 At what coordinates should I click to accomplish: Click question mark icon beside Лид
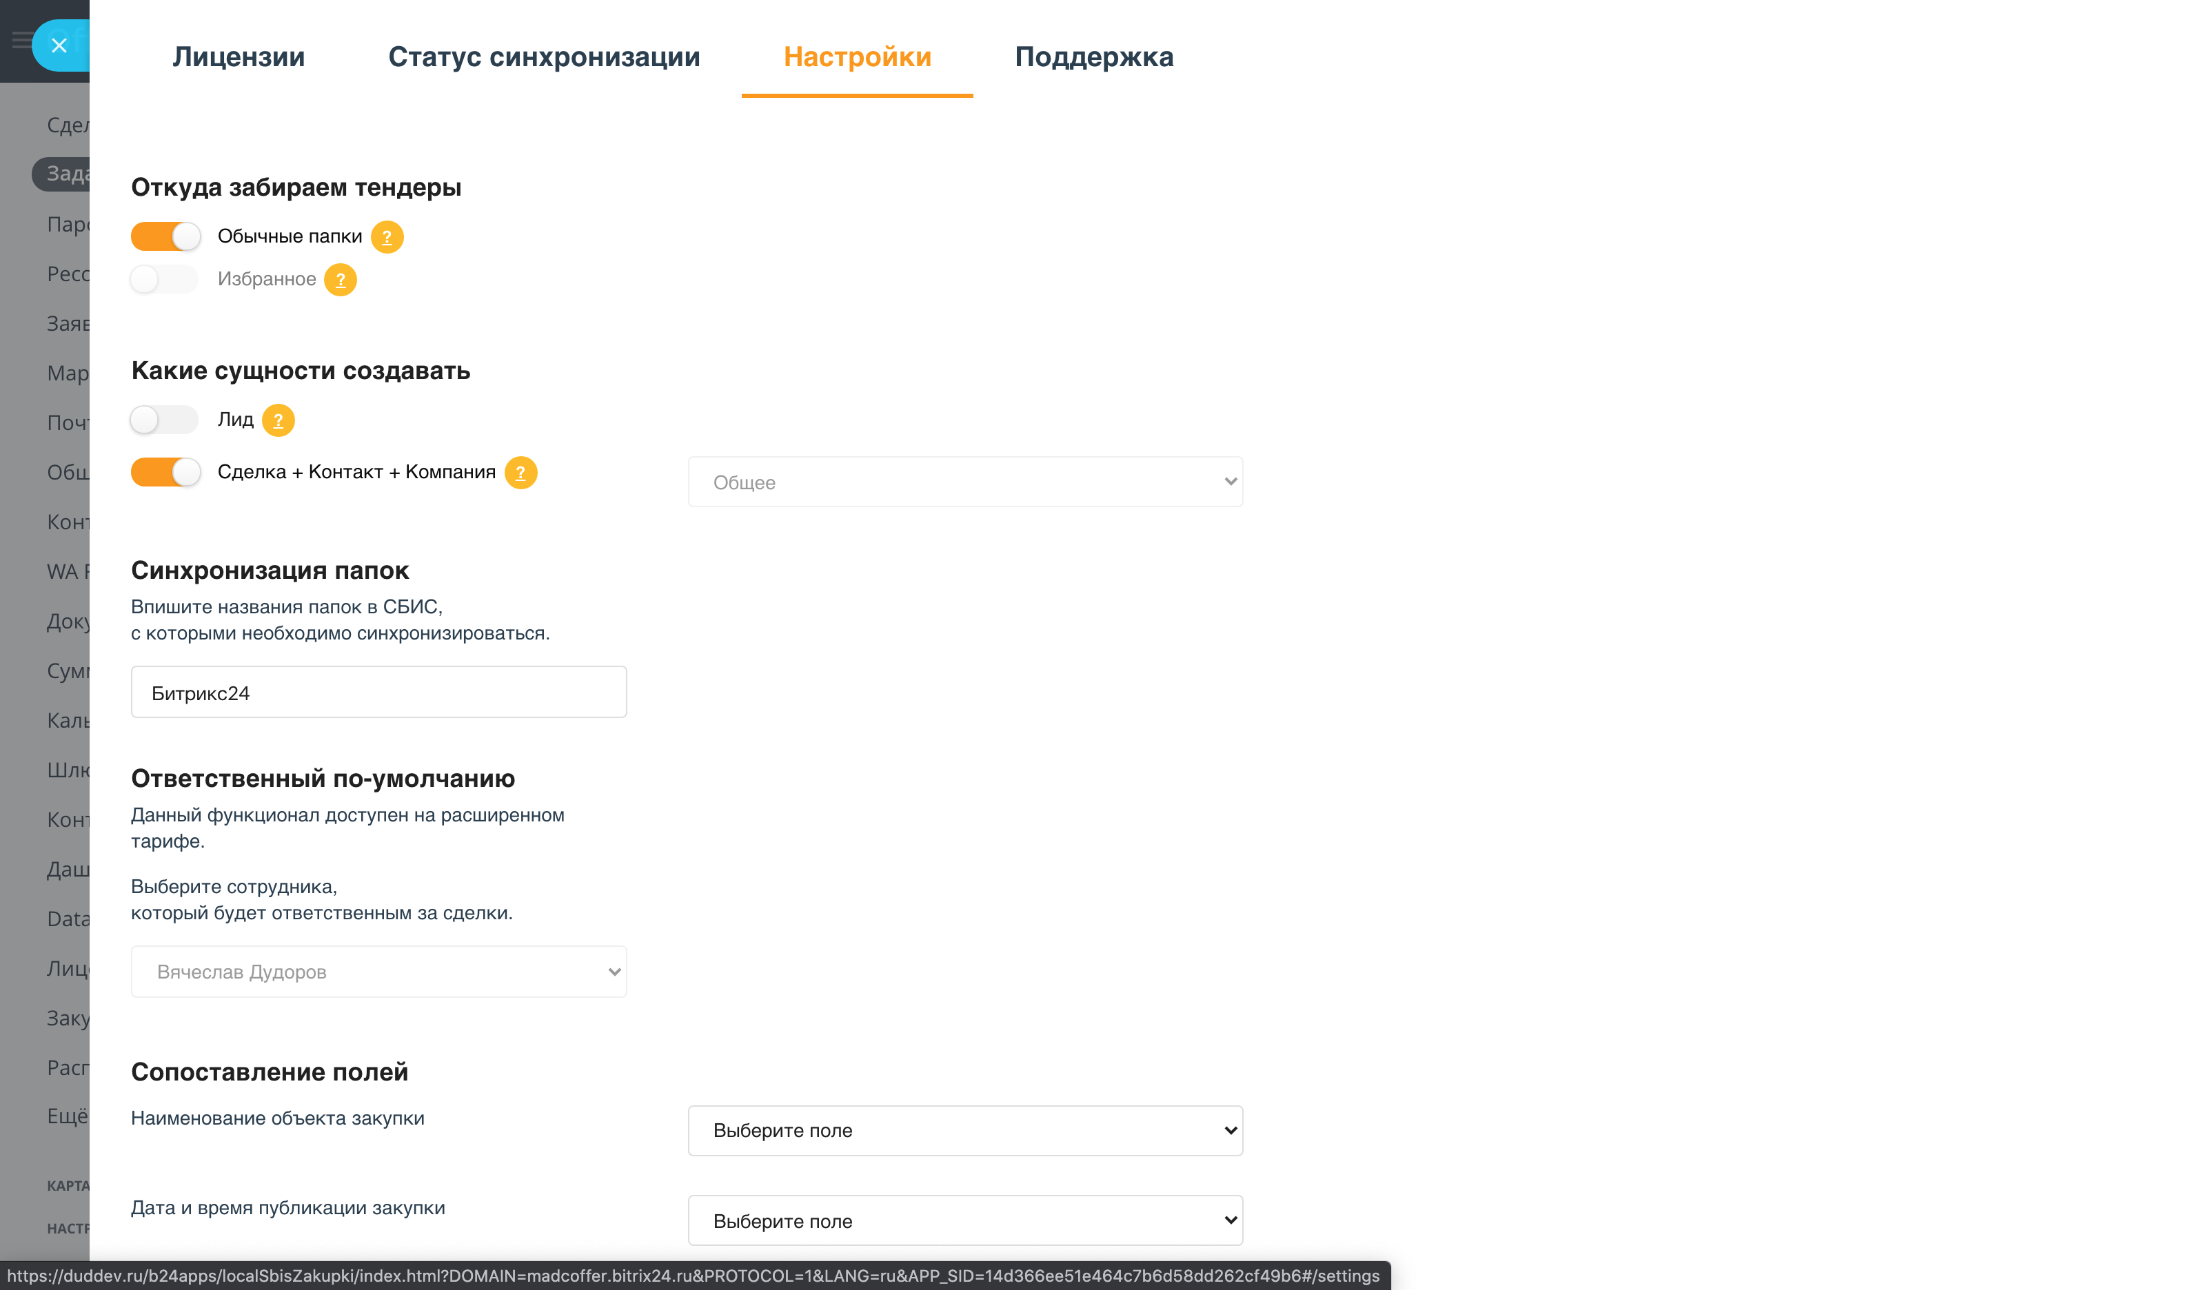pyautogui.click(x=279, y=421)
